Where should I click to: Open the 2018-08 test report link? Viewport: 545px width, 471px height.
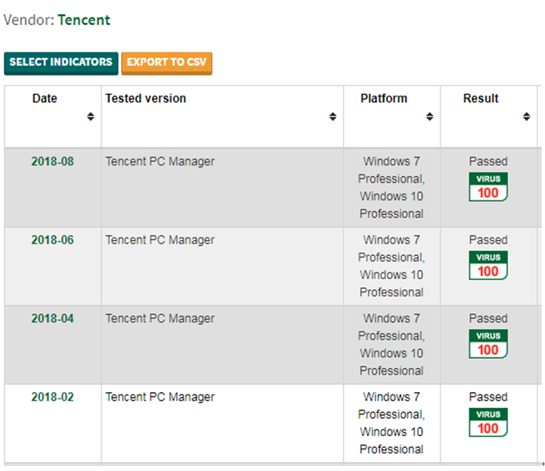[52, 161]
